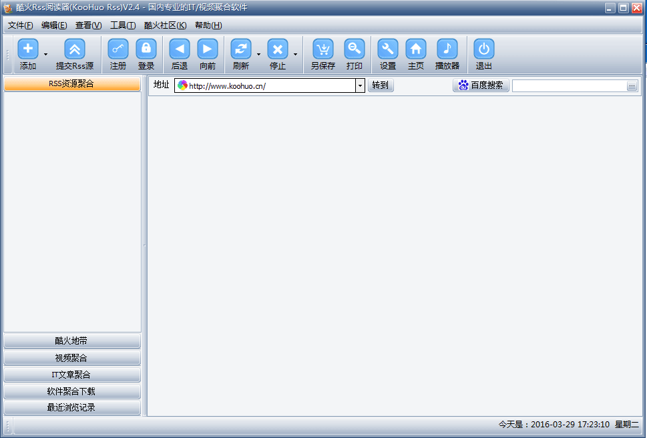Open the 文件(F) menu
The height and width of the screenshot is (438, 647).
click(20, 25)
